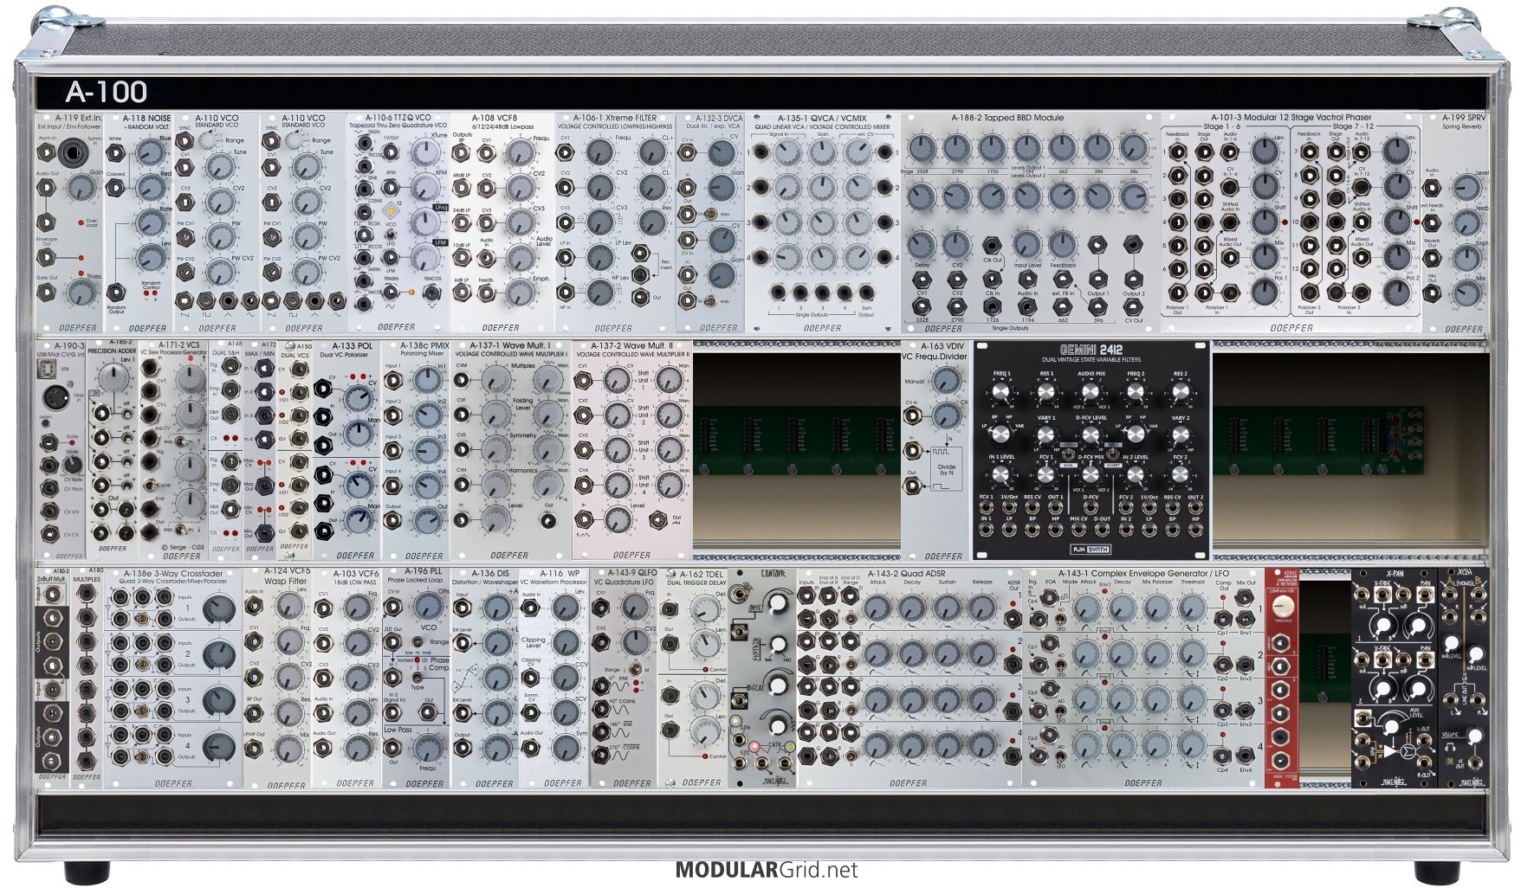1534x888 pixels.
Task: Adjust the Frq. knob on A-143-9 QLFO
Action: pyautogui.click(x=634, y=608)
